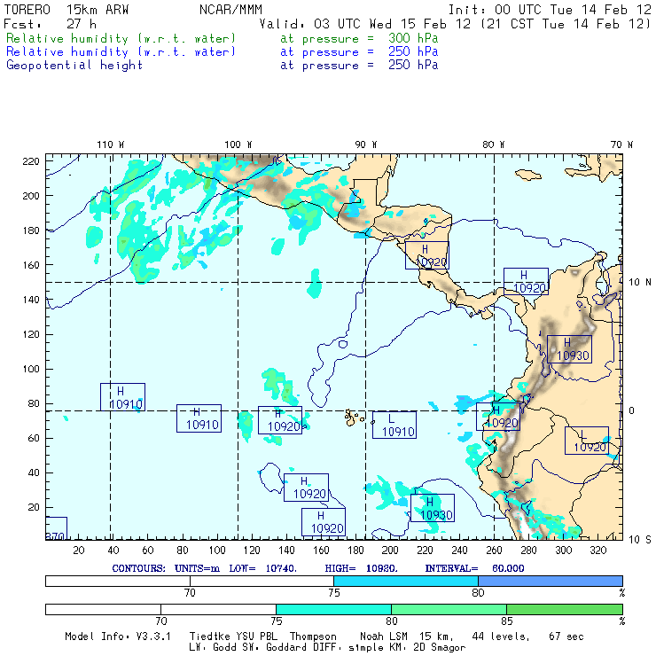Click the blue above-80% swatch on upper colorbar
The image size is (656, 656).
pos(551,581)
